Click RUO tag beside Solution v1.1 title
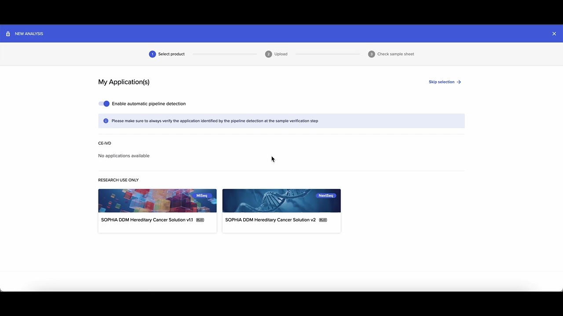 (x=200, y=220)
